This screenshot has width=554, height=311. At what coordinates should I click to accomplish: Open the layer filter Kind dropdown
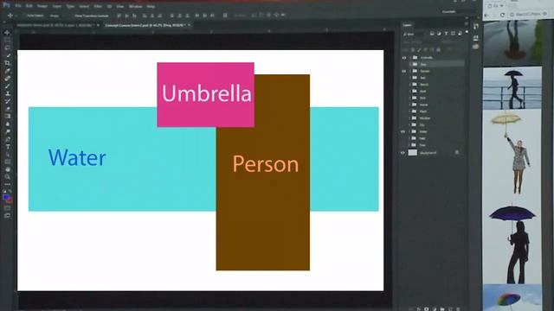[x=414, y=35]
